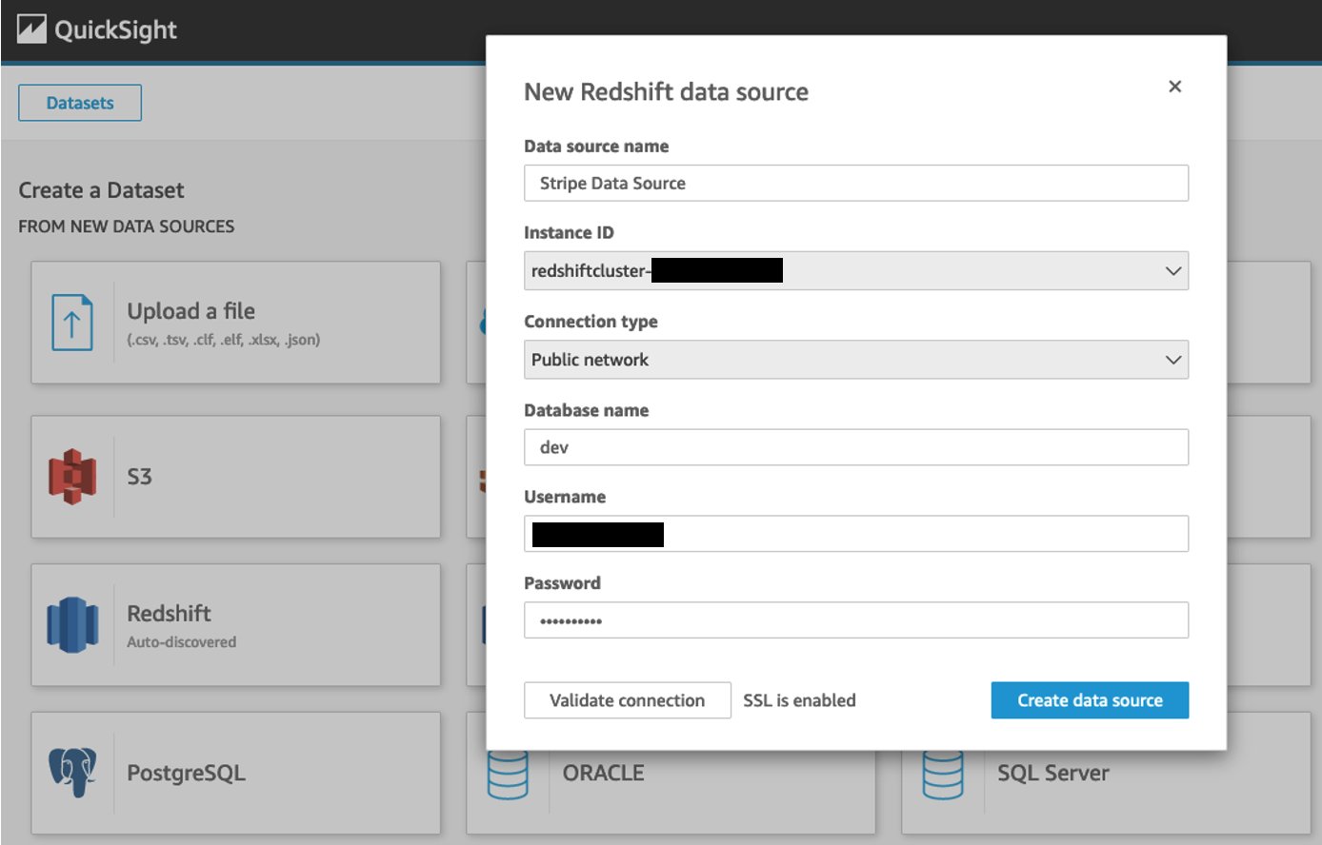Focus the Database name field
Screen dimensions: 1322x845
[x=855, y=447]
